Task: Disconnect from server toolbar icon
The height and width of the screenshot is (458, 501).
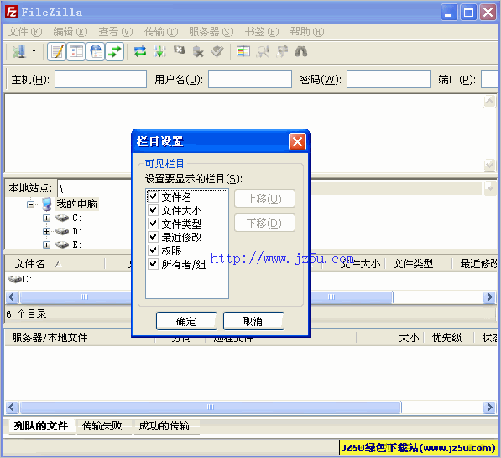Action: (198, 51)
